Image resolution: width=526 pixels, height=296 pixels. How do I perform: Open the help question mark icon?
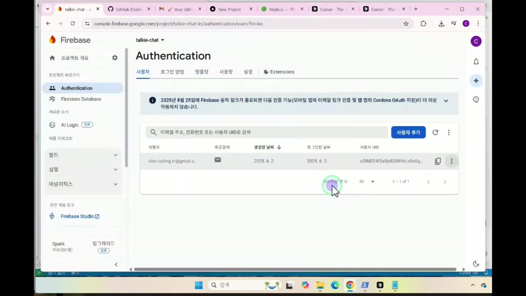click(476, 100)
